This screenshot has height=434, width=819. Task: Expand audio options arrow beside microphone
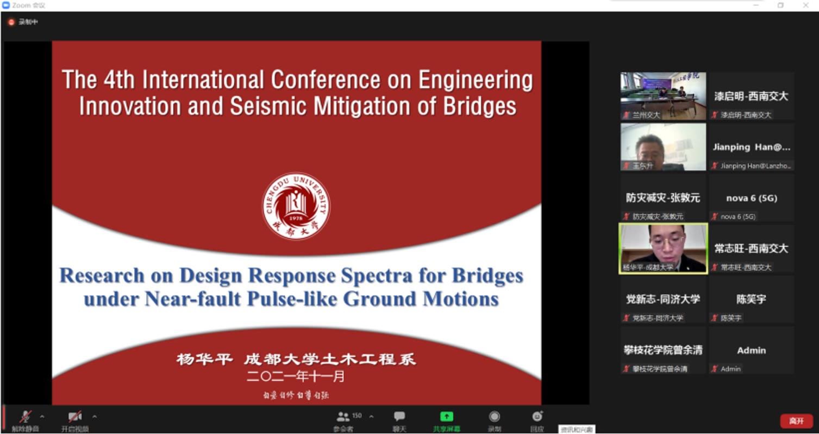coord(42,417)
